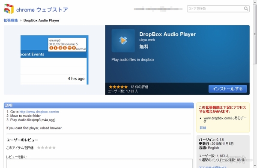Click the five-star rating in the banner
Image resolution: width=257 pixels, height=168 pixels.
[118, 87]
